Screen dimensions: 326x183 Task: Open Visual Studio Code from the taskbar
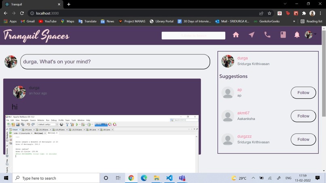pyautogui.click(x=169, y=178)
